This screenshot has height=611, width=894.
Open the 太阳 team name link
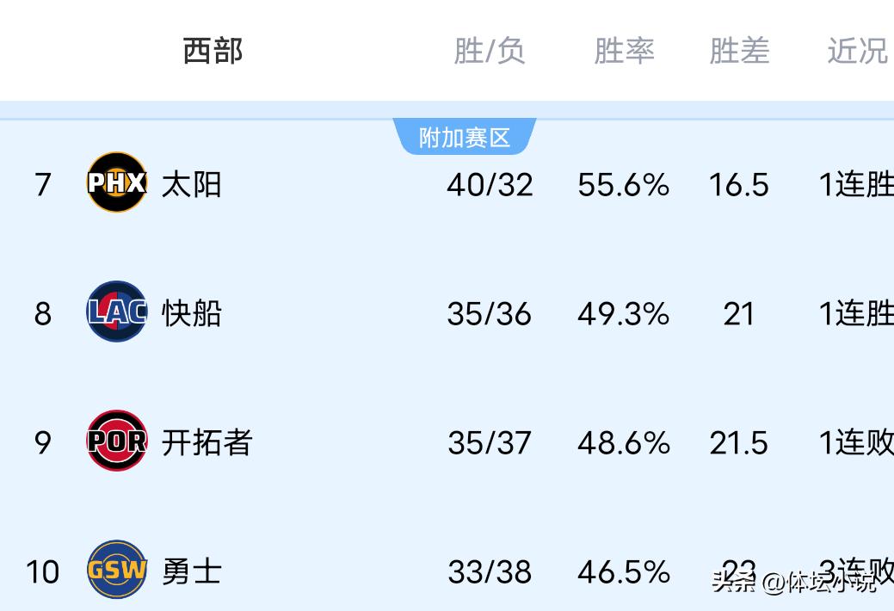coord(191,184)
